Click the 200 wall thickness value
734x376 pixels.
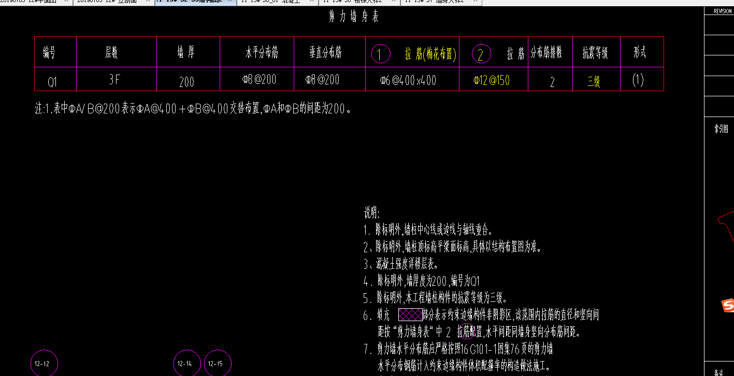186,82
